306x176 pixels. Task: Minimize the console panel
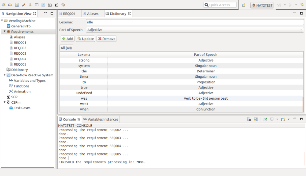tap(295, 119)
